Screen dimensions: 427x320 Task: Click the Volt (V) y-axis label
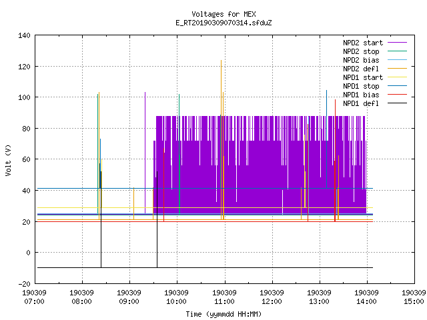8,161
